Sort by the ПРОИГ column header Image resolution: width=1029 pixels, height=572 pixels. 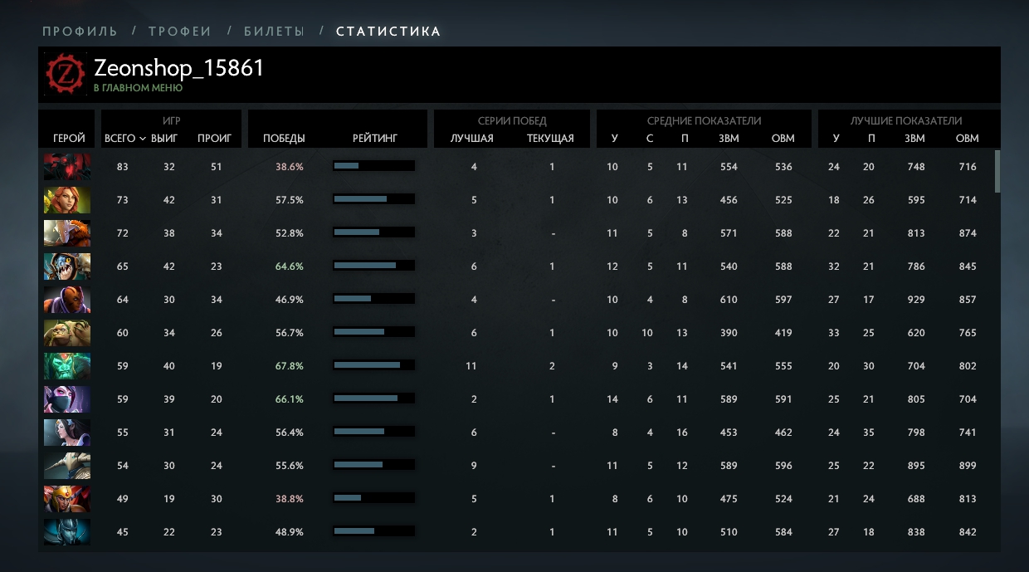click(x=215, y=139)
